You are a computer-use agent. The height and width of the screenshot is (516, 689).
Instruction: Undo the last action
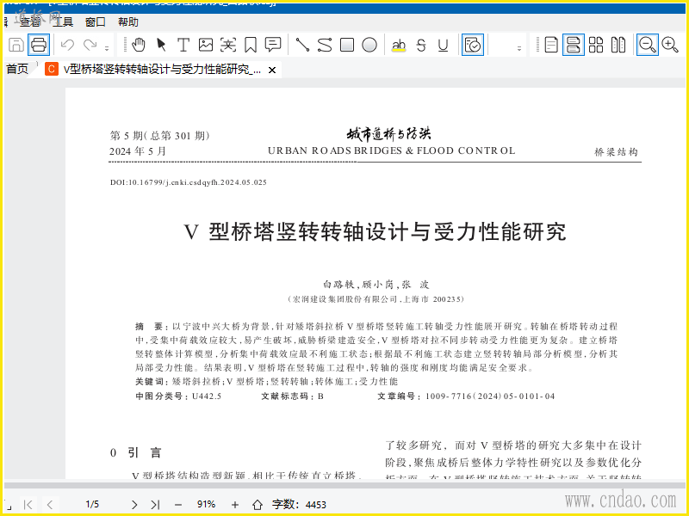tap(67, 45)
